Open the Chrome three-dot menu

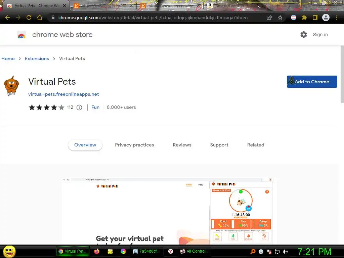click(337, 17)
